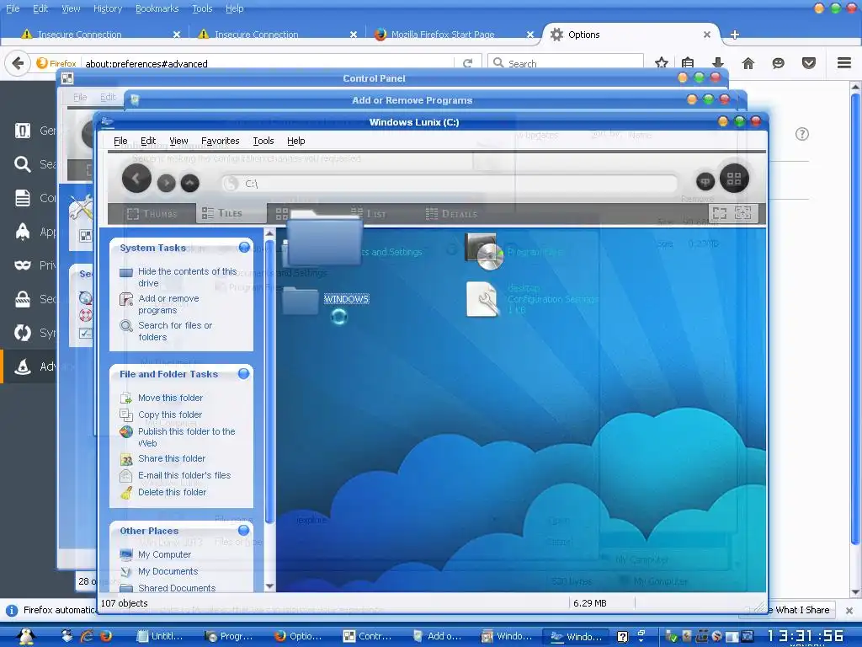Switch to List view tab

[x=369, y=213]
